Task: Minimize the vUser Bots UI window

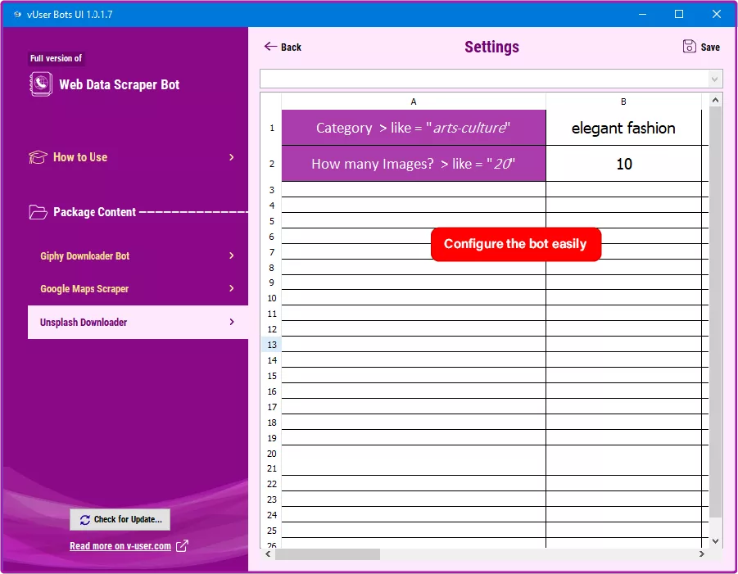Action: [642, 14]
